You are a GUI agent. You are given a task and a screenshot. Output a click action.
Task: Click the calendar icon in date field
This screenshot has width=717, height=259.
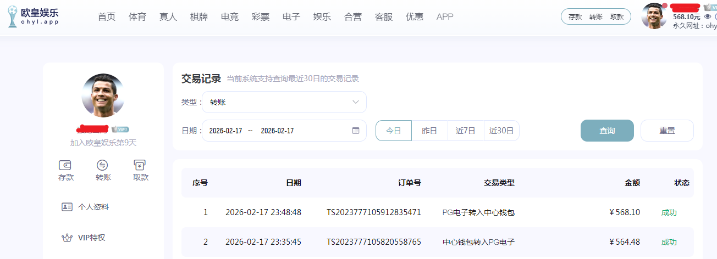pos(355,131)
